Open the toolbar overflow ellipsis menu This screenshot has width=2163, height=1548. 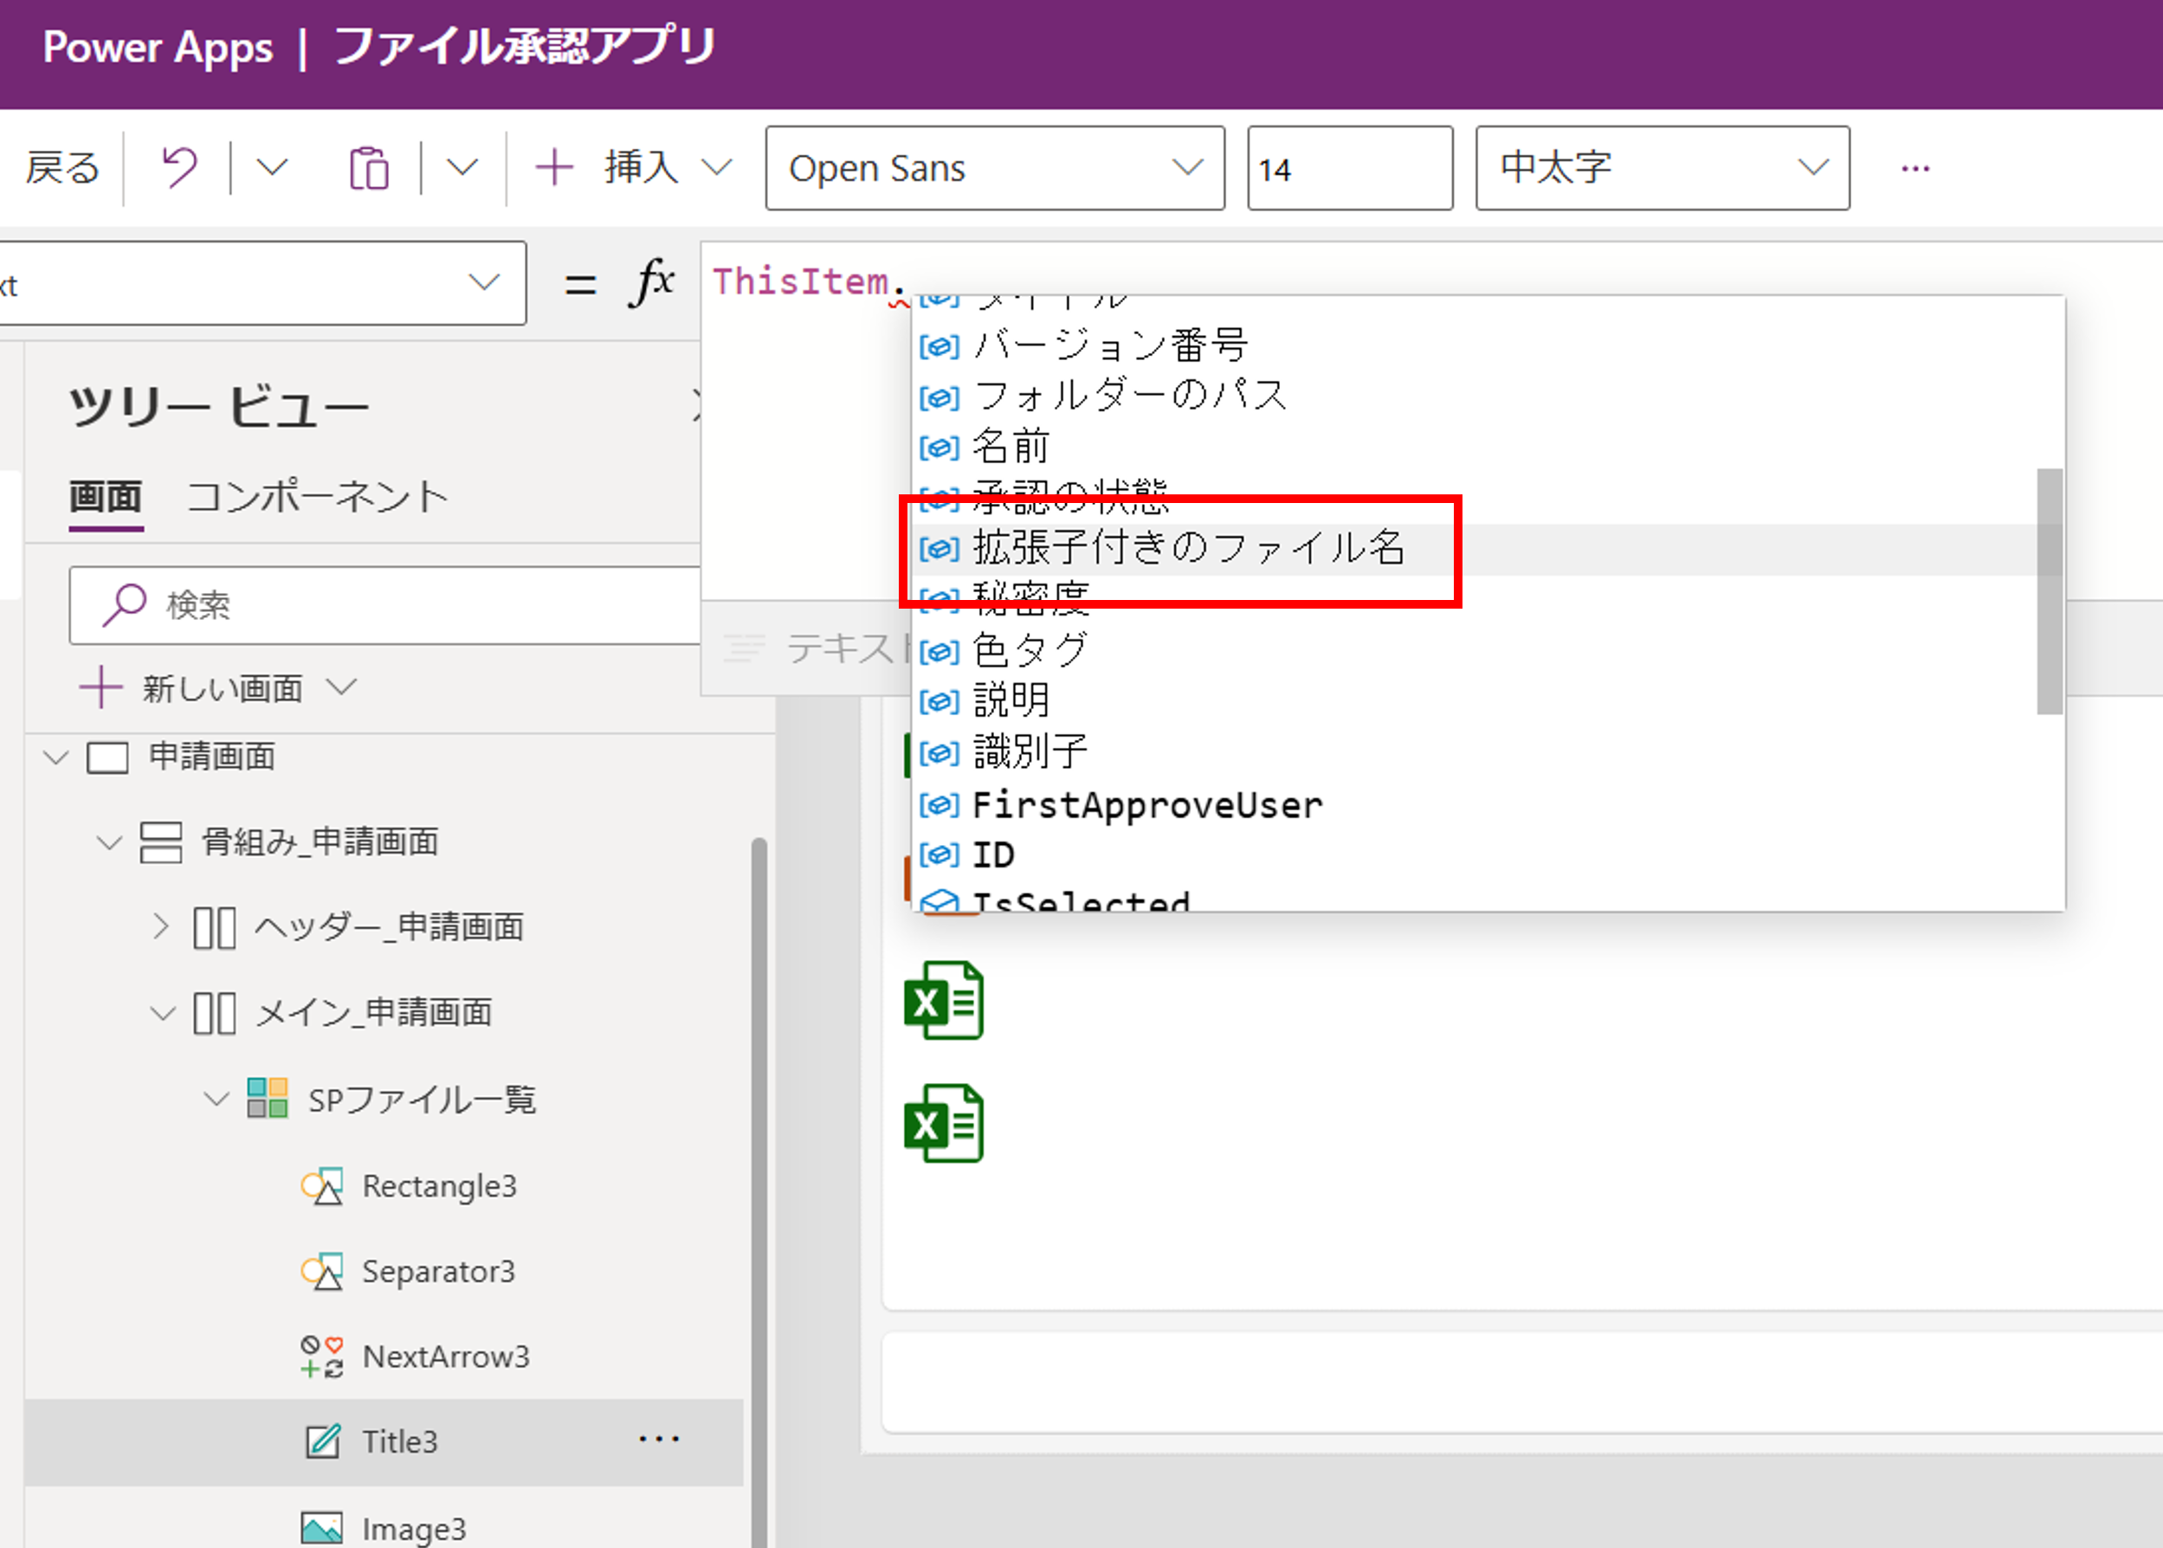[1914, 169]
